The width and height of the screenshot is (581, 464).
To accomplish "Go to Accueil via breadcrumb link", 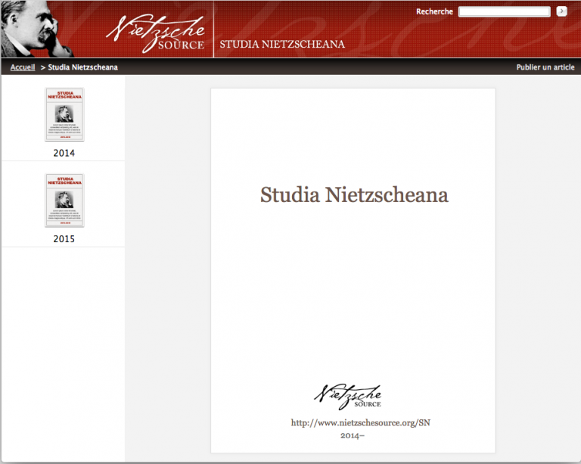I will tap(23, 67).
